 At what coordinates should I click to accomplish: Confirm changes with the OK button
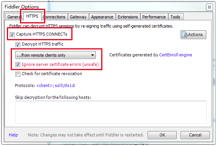tap(162, 135)
